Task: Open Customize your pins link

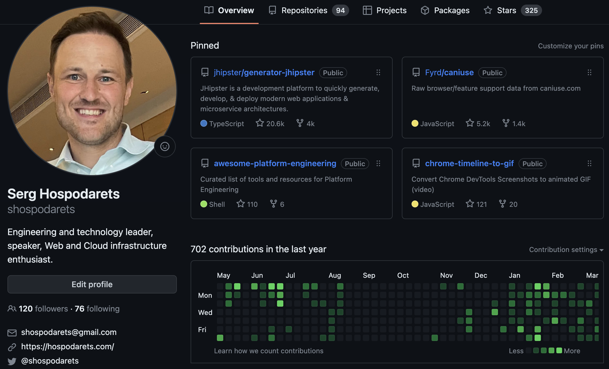Action: point(570,46)
